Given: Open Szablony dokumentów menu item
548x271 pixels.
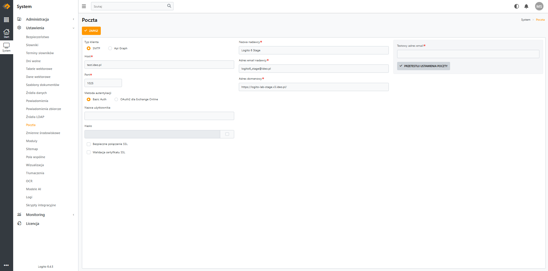Looking at the screenshot, I should [x=43, y=85].
